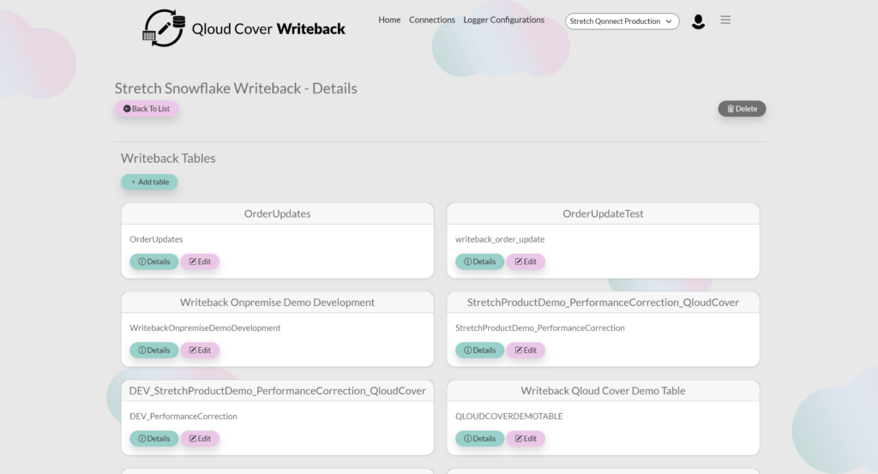Screen dimensions: 878x474
Task: Open Logger Configurations nav item
Action: pos(503,20)
